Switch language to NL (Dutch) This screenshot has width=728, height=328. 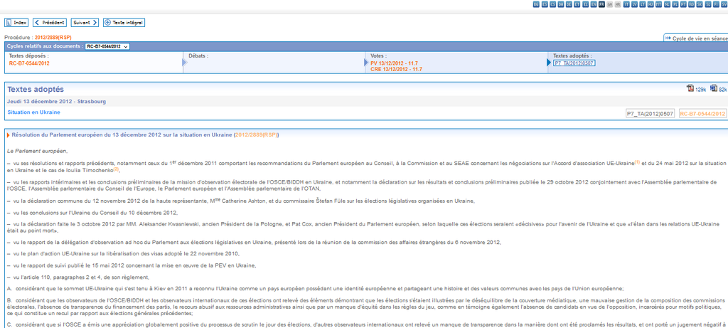point(667,4)
